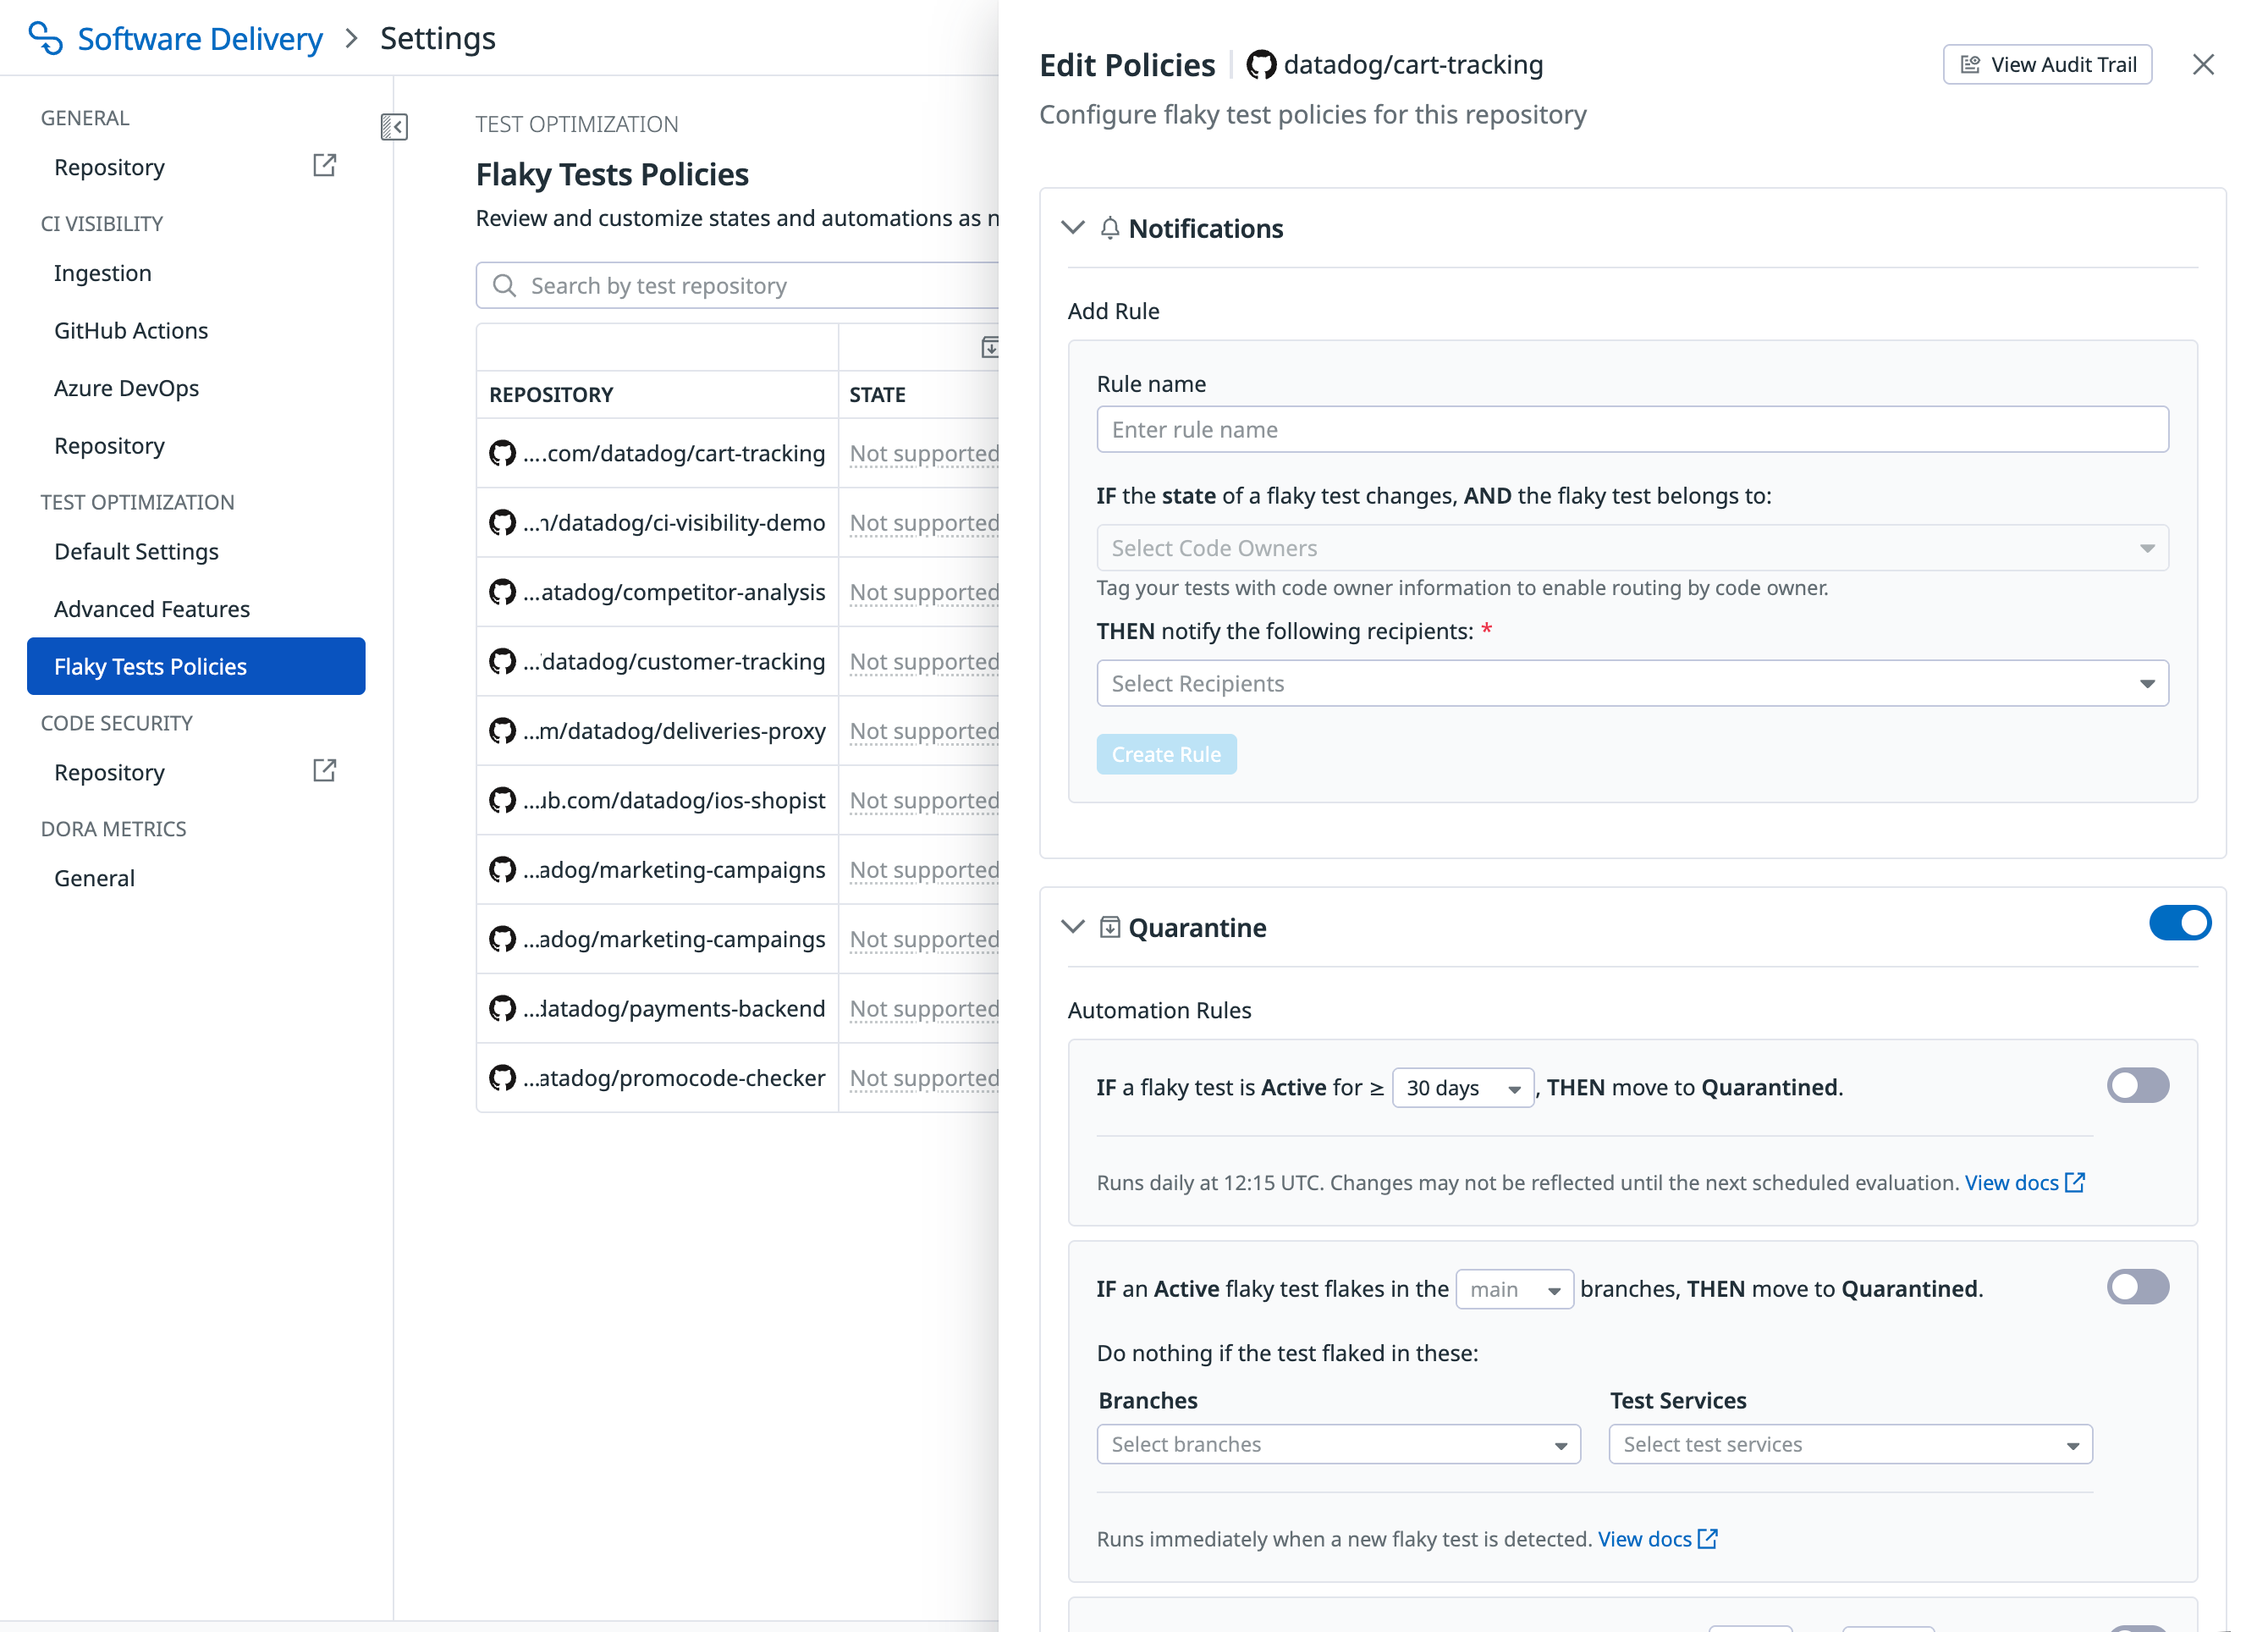Click the Software Delivery logo icon

tap(45, 38)
